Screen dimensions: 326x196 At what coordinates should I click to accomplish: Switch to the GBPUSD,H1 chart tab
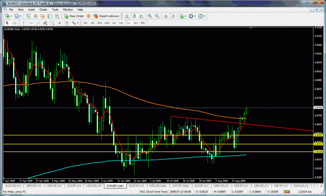(x=261, y=186)
